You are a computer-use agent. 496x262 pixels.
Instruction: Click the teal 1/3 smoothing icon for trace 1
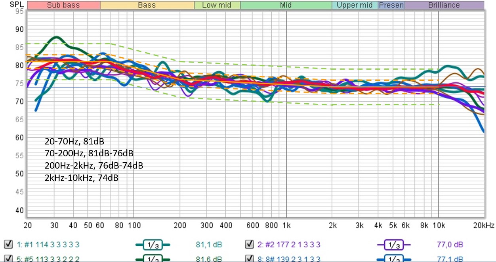coord(153,245)
